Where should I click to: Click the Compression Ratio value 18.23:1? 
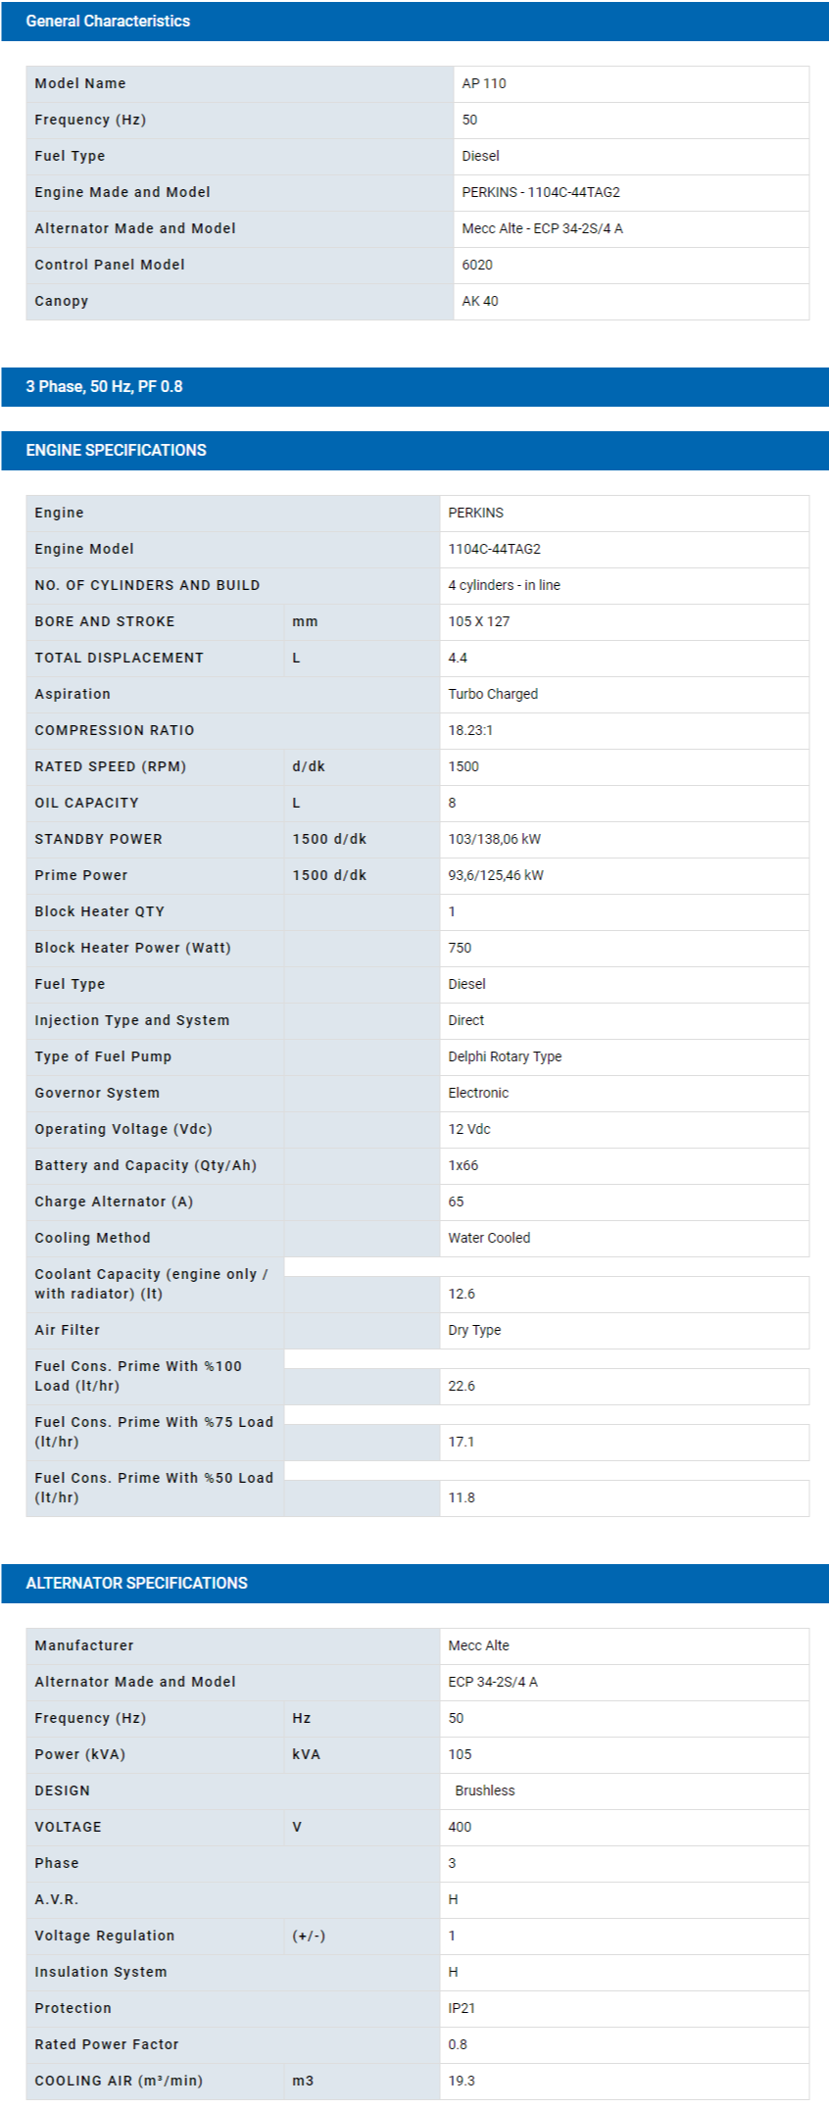tap(470, 731)
